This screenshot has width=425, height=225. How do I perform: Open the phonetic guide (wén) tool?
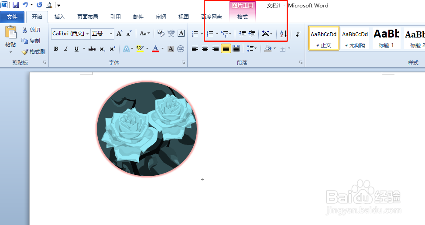(x=171, y=34)
